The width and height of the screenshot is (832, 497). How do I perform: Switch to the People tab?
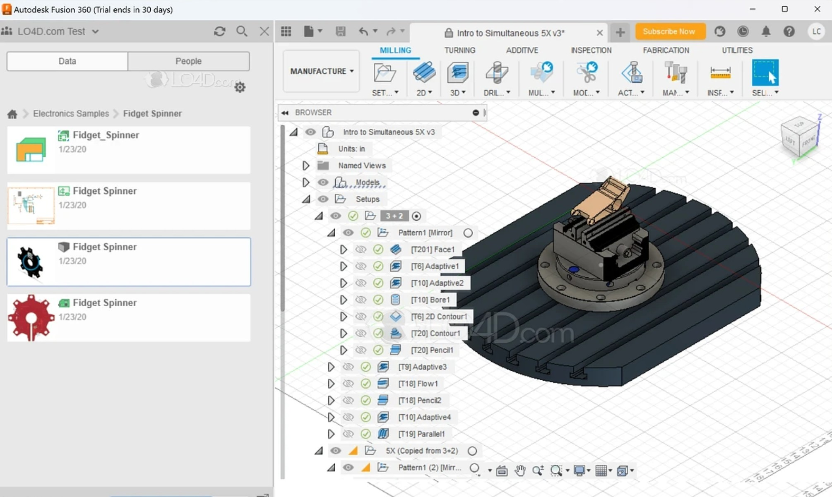pyautogui.click(x=188, y=61)
